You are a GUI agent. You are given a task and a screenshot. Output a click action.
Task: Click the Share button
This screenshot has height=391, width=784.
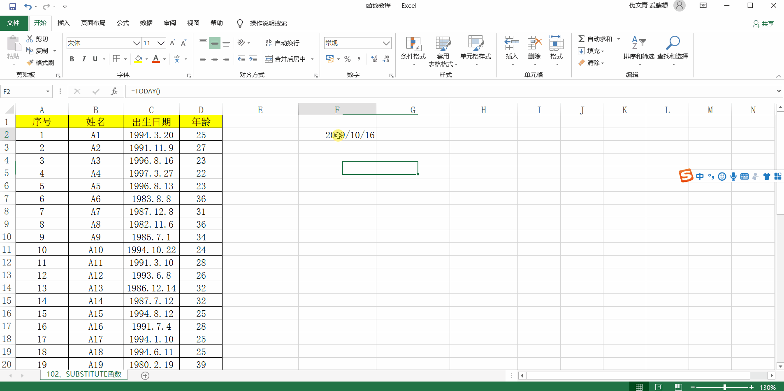[x=763, y=23]
